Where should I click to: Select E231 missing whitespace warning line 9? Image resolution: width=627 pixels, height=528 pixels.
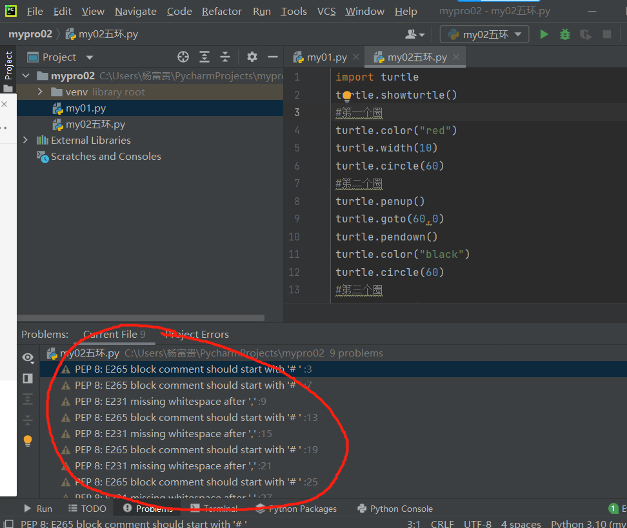click(333, 401)
